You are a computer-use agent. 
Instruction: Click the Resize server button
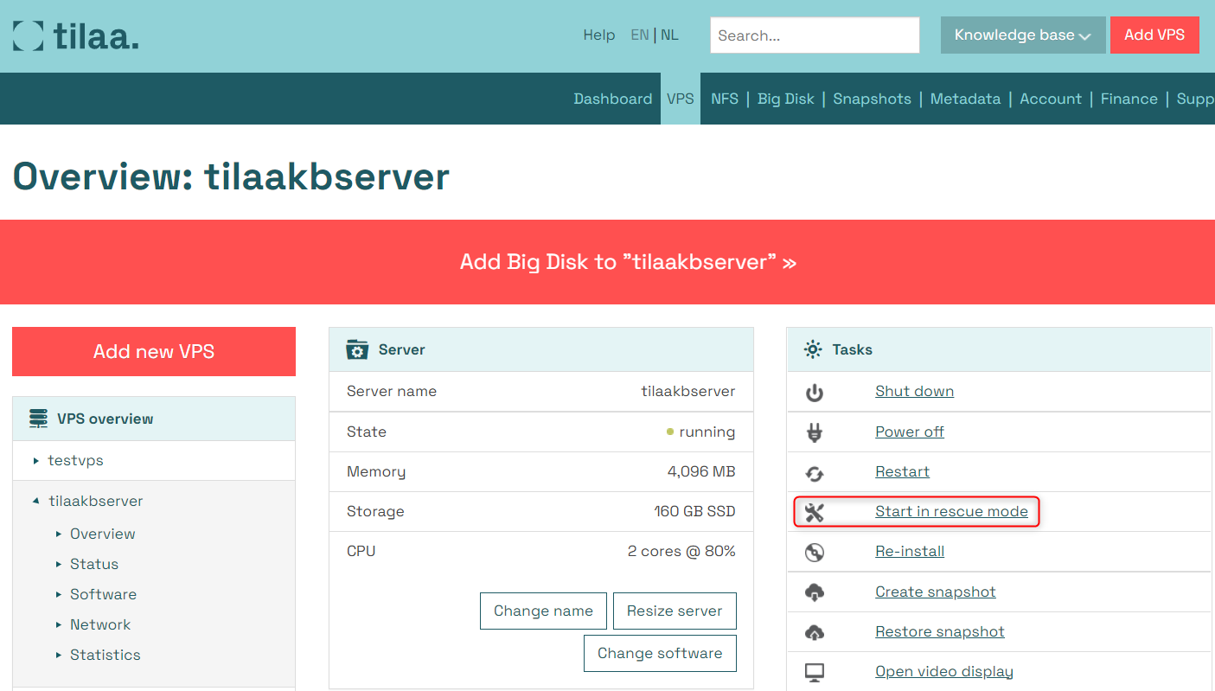[x=675, y=611]
